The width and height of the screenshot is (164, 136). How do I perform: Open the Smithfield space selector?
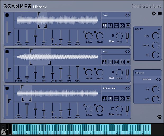pos(147,79)
